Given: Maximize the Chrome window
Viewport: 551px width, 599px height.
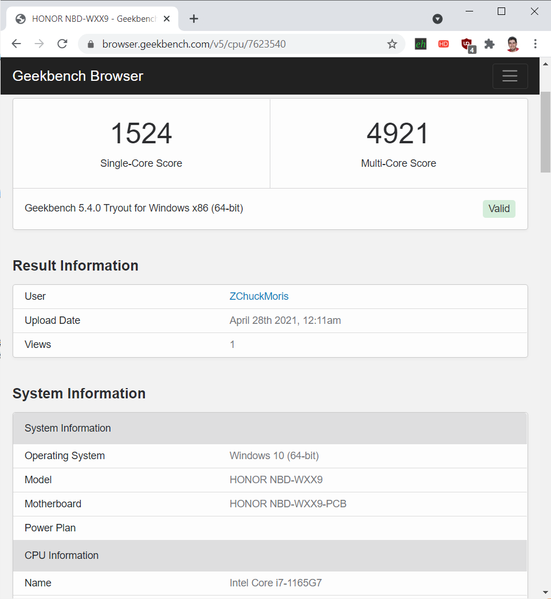Looking at the screenshot, I should (501, 11).
